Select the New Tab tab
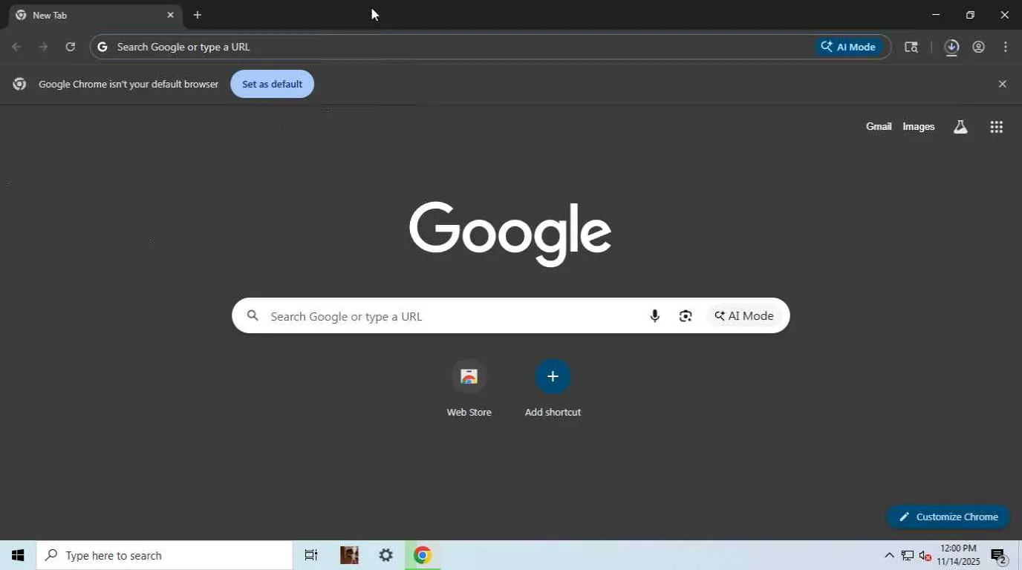 point(95,15)
